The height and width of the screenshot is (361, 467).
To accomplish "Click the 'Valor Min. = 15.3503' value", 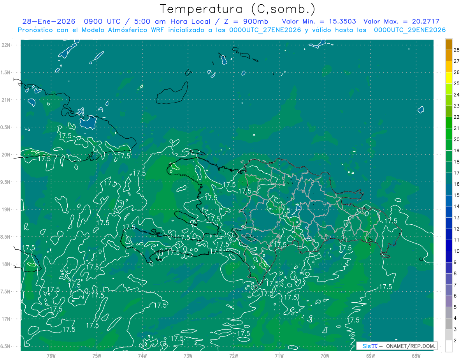I will pyautogui.click(x=320, y=21).
